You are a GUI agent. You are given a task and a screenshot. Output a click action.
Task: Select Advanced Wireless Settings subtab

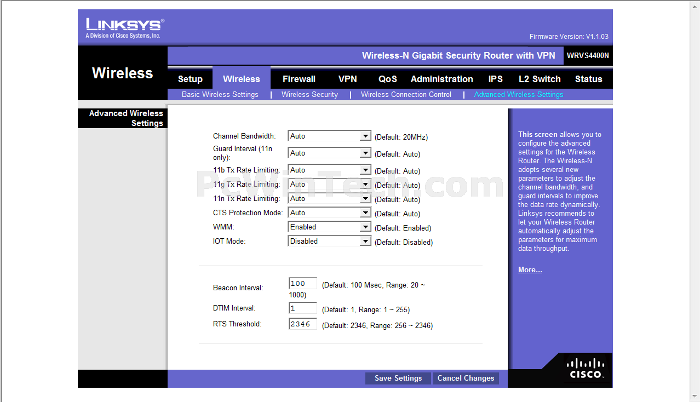[519, 95]
